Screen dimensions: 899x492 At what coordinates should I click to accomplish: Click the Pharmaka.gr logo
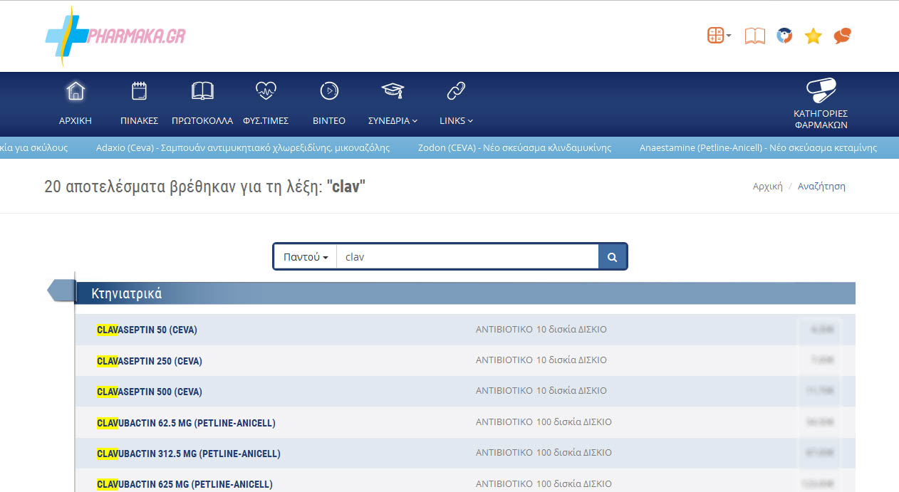pos(115,36)
